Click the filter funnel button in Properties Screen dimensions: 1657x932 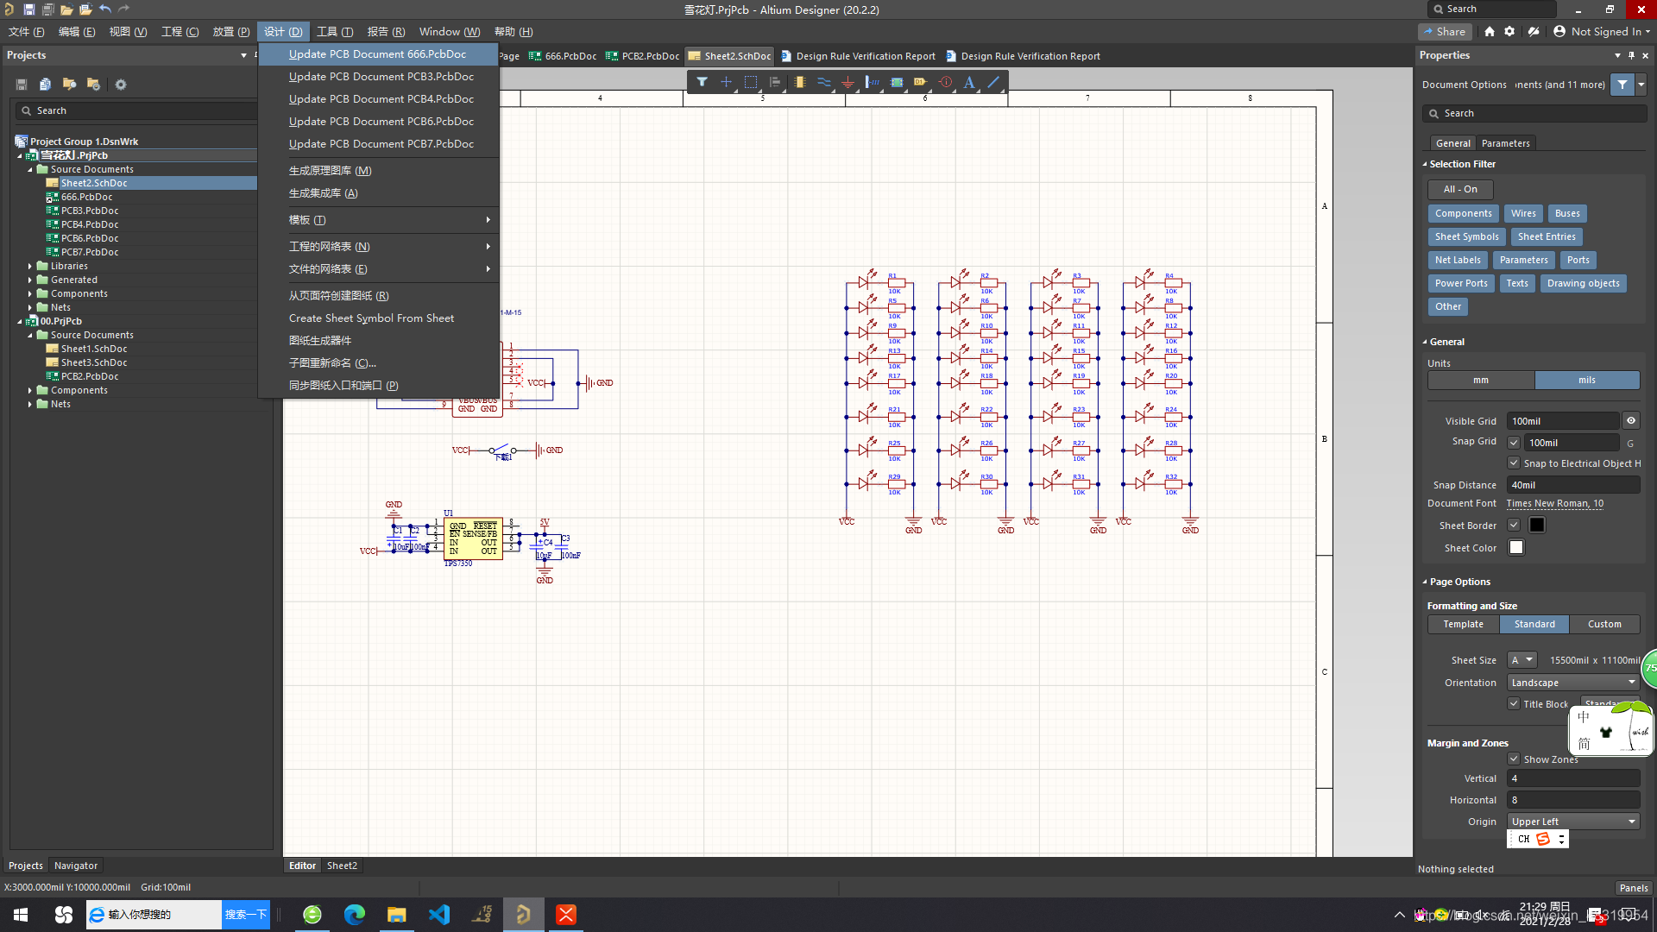[1622, 85]
